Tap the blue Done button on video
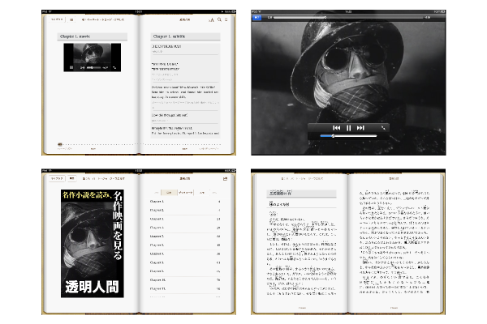This screenshot has width=487, height=324. (257, 16)
